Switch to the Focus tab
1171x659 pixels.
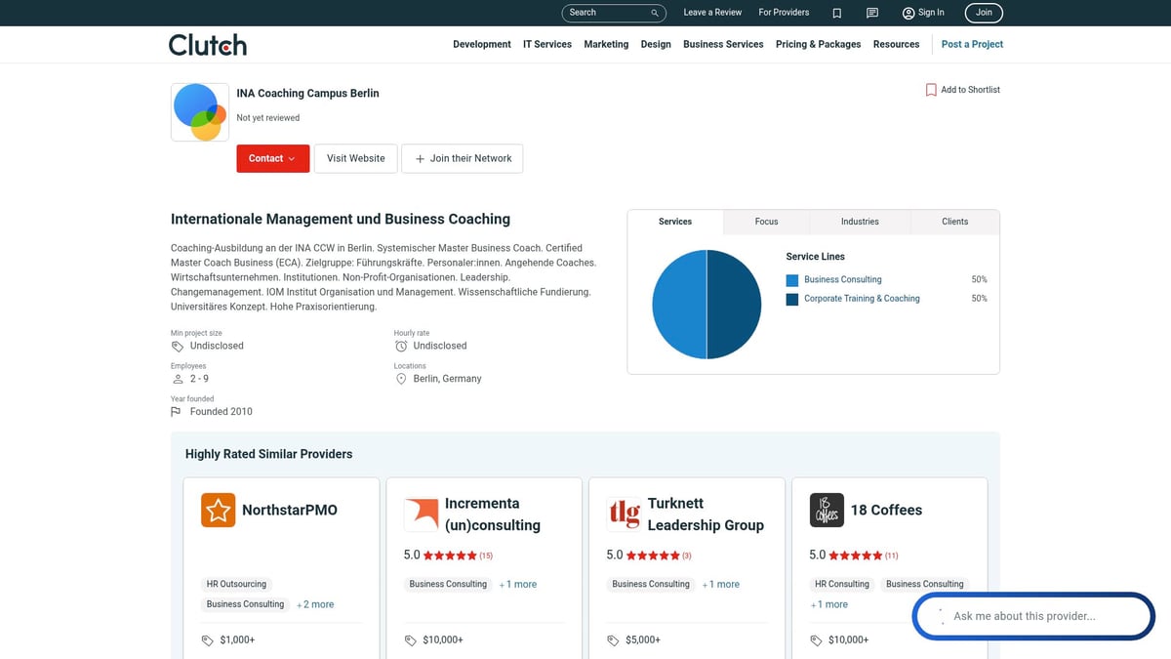pos(766,222)
